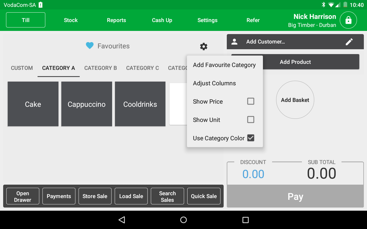Screen dimensions: 367x229
Task: Switch to the CATEGORY B tab
Action: (101, 68)
